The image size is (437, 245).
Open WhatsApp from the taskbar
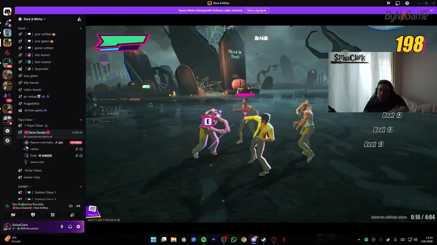[234, 240]
